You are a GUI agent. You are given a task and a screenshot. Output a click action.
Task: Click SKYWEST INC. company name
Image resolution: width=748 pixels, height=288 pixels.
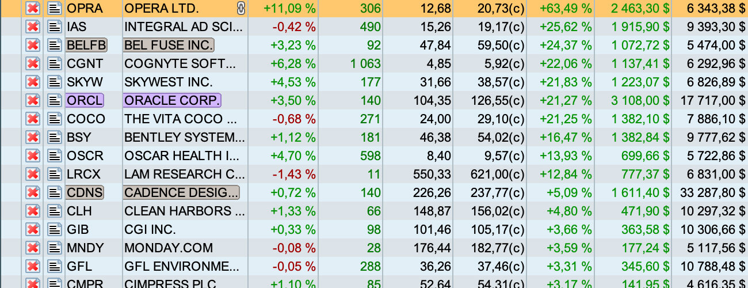(x=169, y=82)
